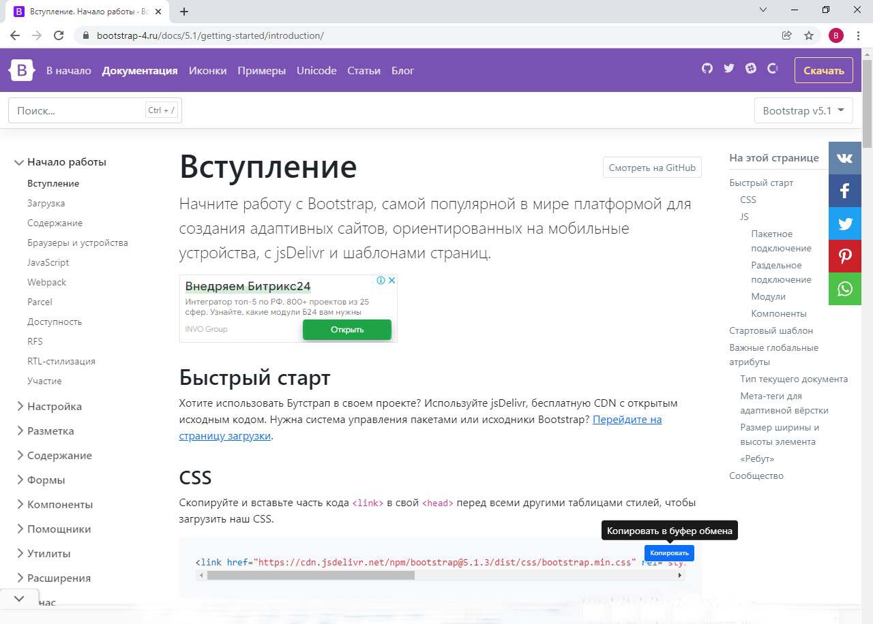The width and height of the screenshot is (873, 624).
Task: Share page via the VK side button
Action: [844, 158]
